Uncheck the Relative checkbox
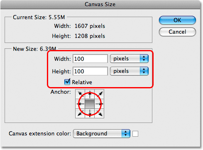The height and width of the screenshot is (150, 203). [67, 82]
